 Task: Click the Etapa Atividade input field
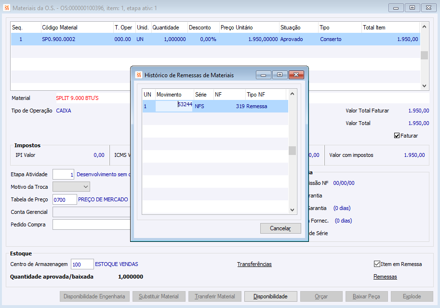64,174
